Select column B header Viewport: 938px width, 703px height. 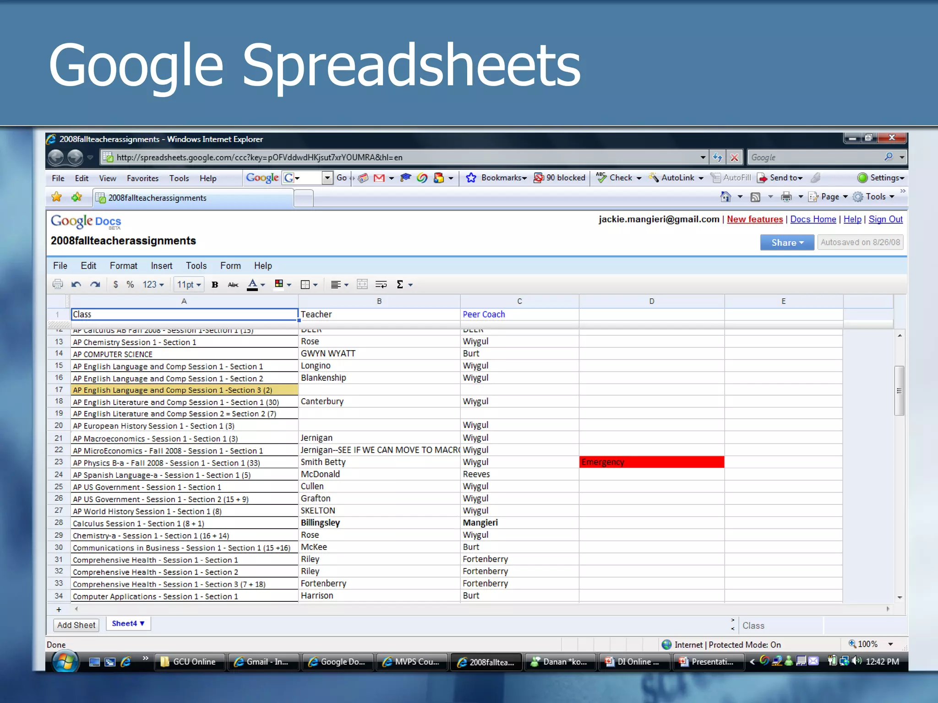(379, 302)
